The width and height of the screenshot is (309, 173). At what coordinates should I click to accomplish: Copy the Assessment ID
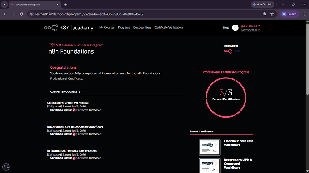(259, 30)
